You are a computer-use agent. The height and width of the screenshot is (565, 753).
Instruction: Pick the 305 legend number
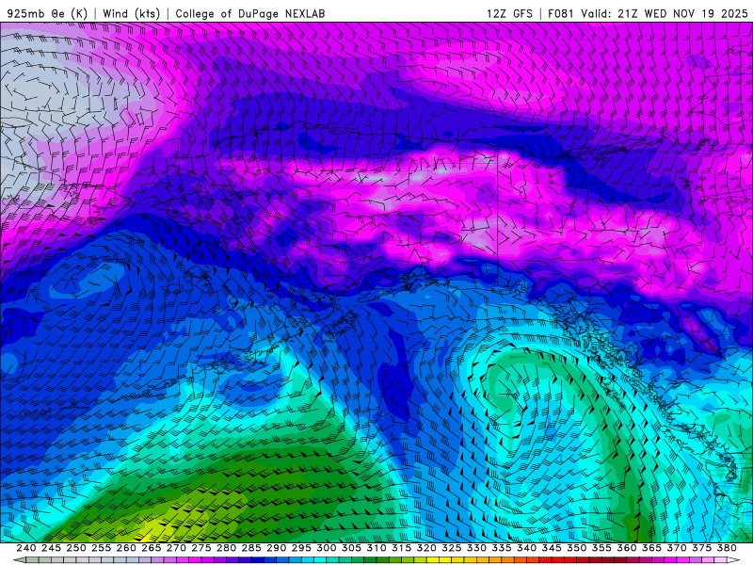pos(351,548)
